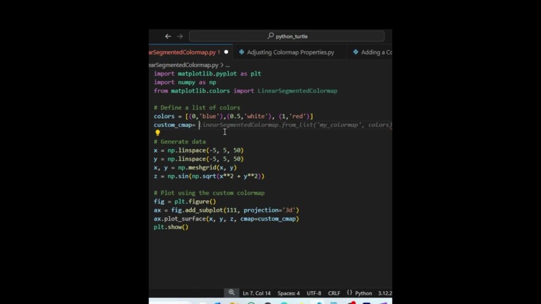541x304 pixels.
Task: Click the curly braces icon beside Python
Action: click(350, 292)
